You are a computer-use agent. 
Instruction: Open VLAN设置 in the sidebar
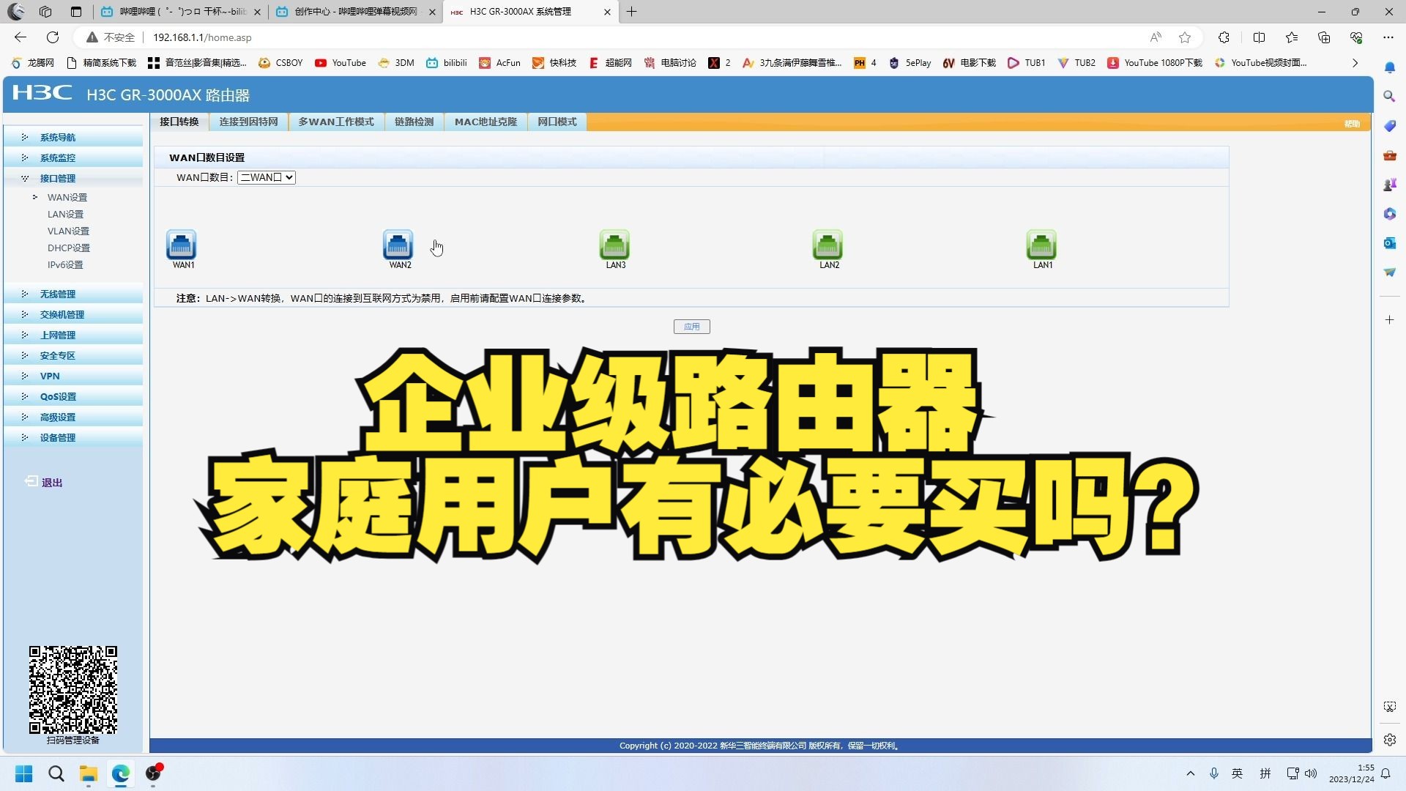tap(68, 231)
